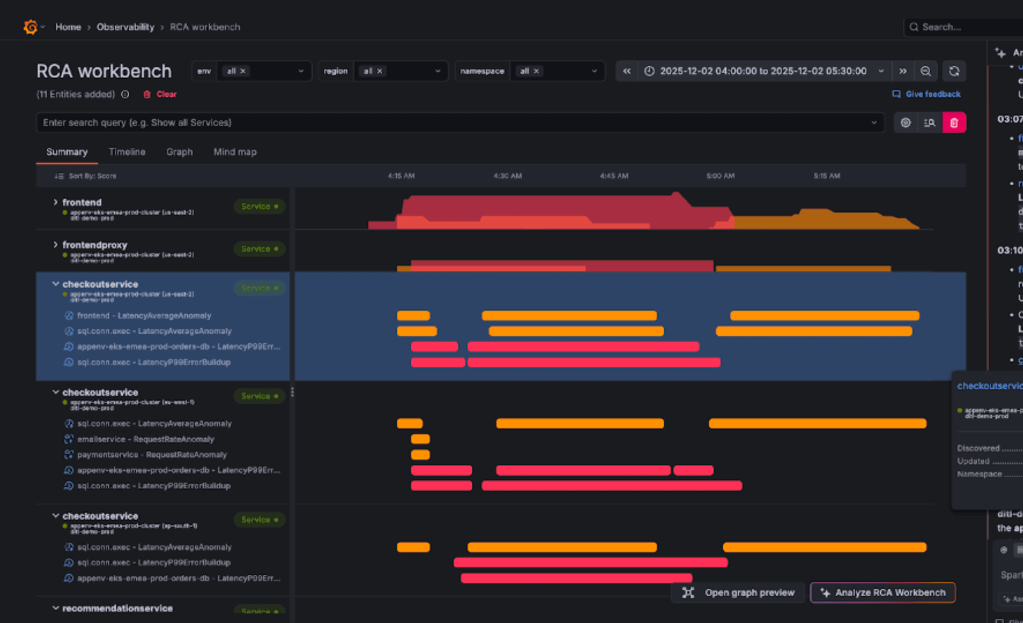
Task: Switch to the Graph tab
Action: coord(180,152)
